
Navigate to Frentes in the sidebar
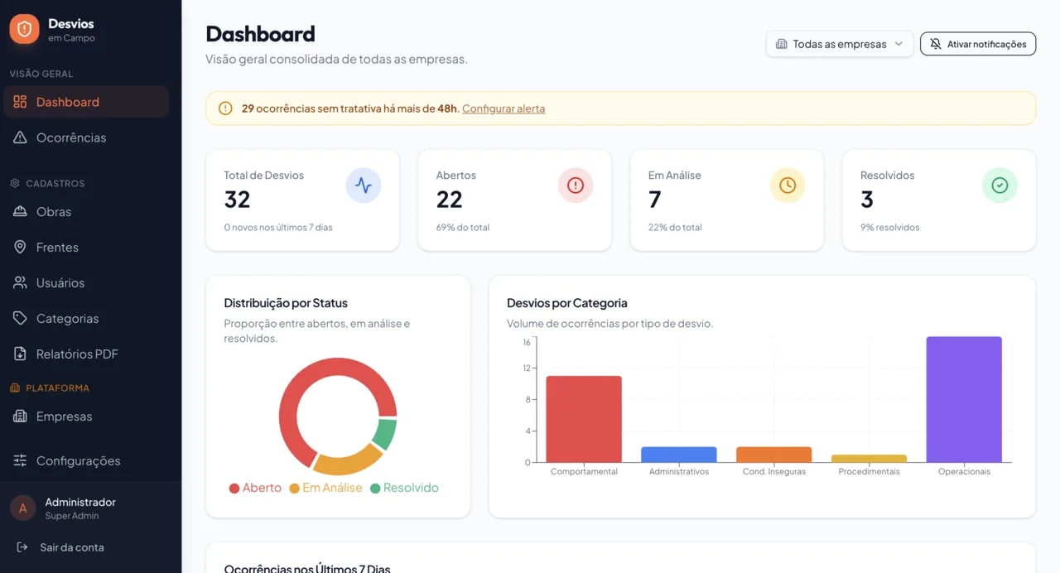(x=86, y=248)
